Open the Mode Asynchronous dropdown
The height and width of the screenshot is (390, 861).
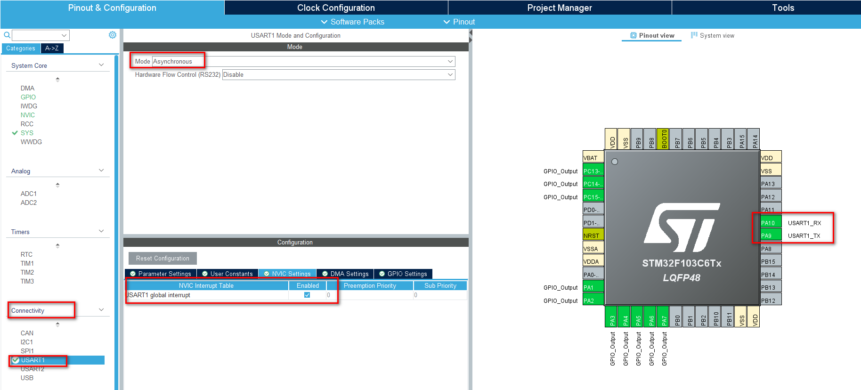303,61
